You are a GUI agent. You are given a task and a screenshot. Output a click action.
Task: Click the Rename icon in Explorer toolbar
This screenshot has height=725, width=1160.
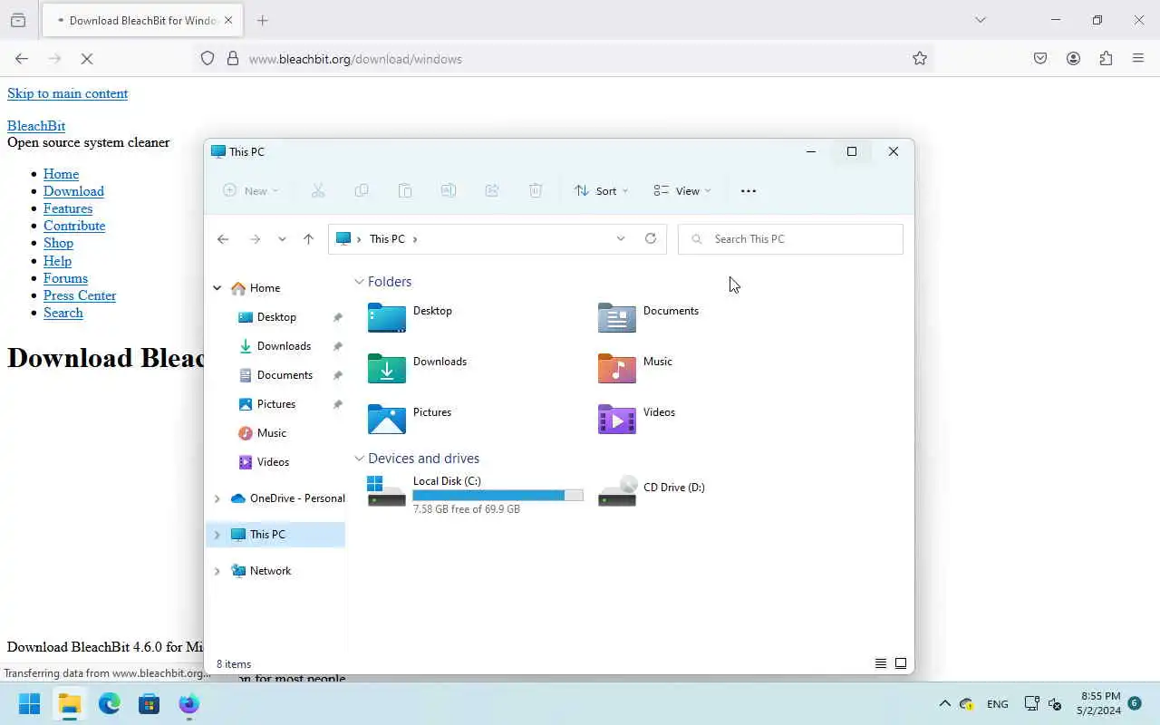449,190
